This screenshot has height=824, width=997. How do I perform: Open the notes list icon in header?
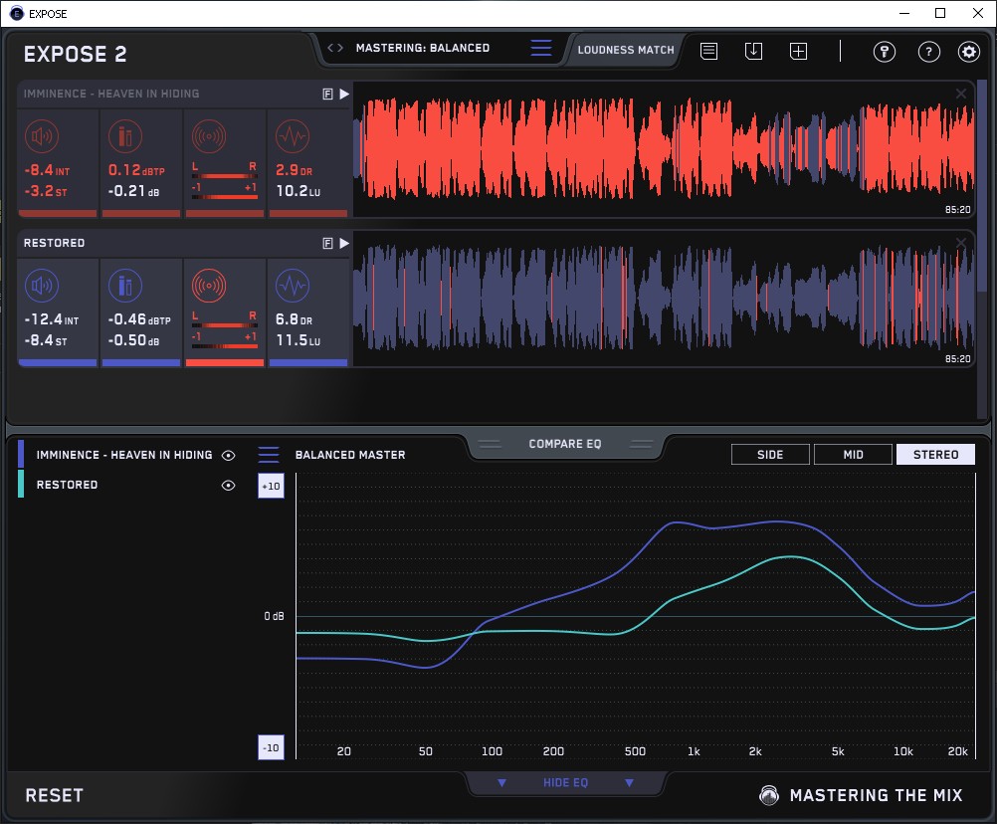tap(709, 51)
